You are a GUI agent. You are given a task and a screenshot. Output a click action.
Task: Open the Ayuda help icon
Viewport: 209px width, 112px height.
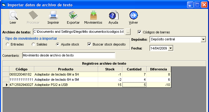click(x=113, y=15)
